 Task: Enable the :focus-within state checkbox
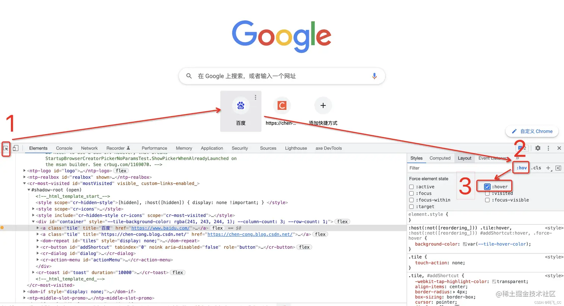point(411,200)
